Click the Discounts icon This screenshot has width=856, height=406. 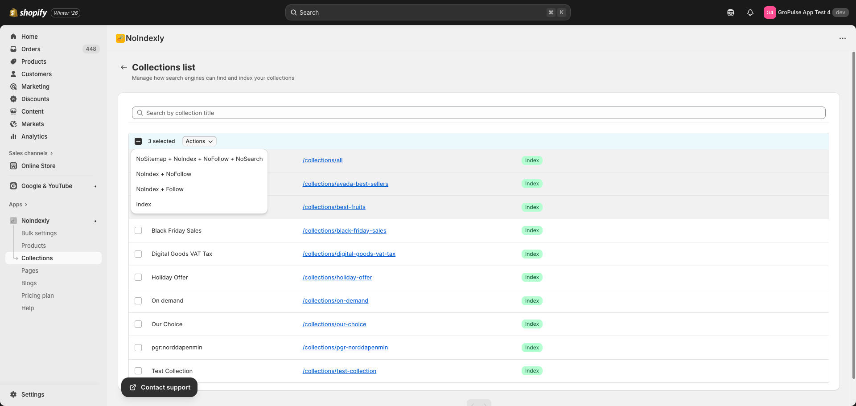pos(13,99)
